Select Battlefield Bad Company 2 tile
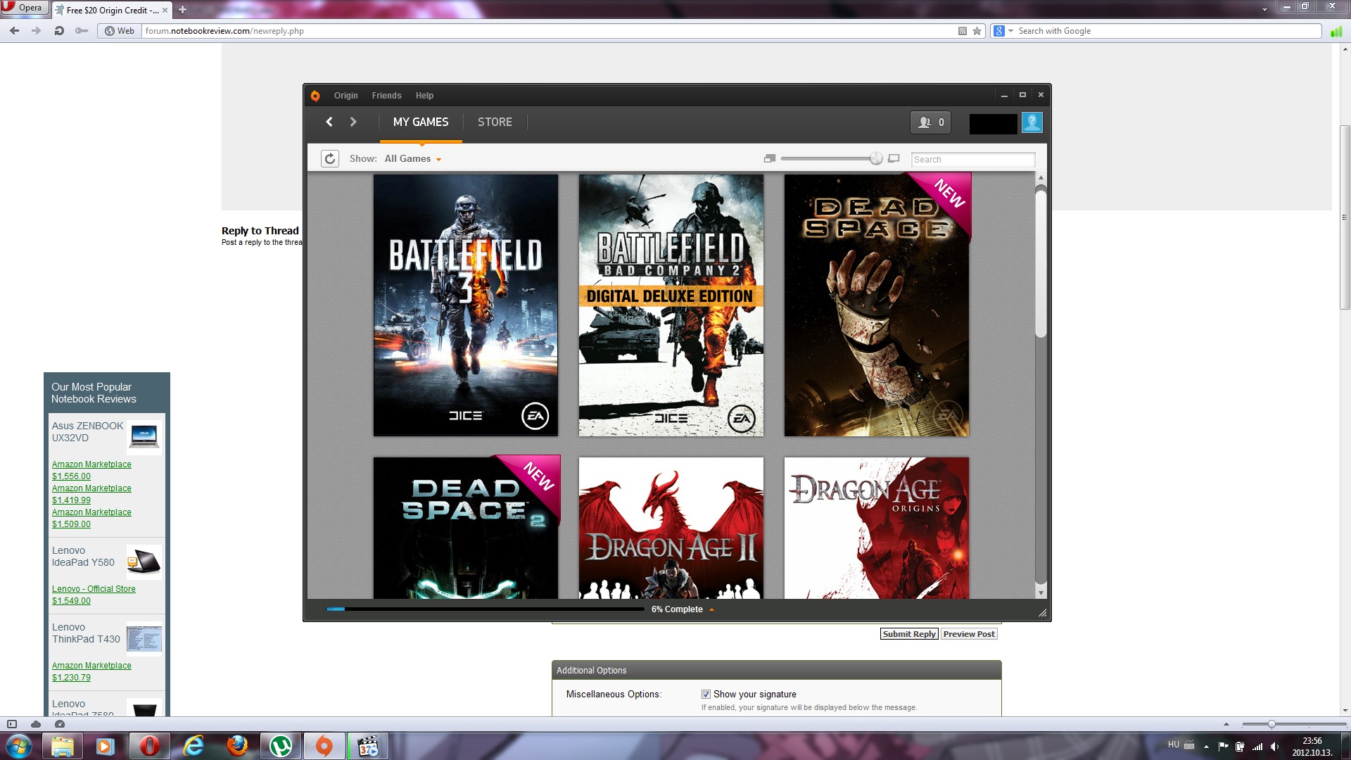This screenshot has height=760, width=1351. (671, 305)
